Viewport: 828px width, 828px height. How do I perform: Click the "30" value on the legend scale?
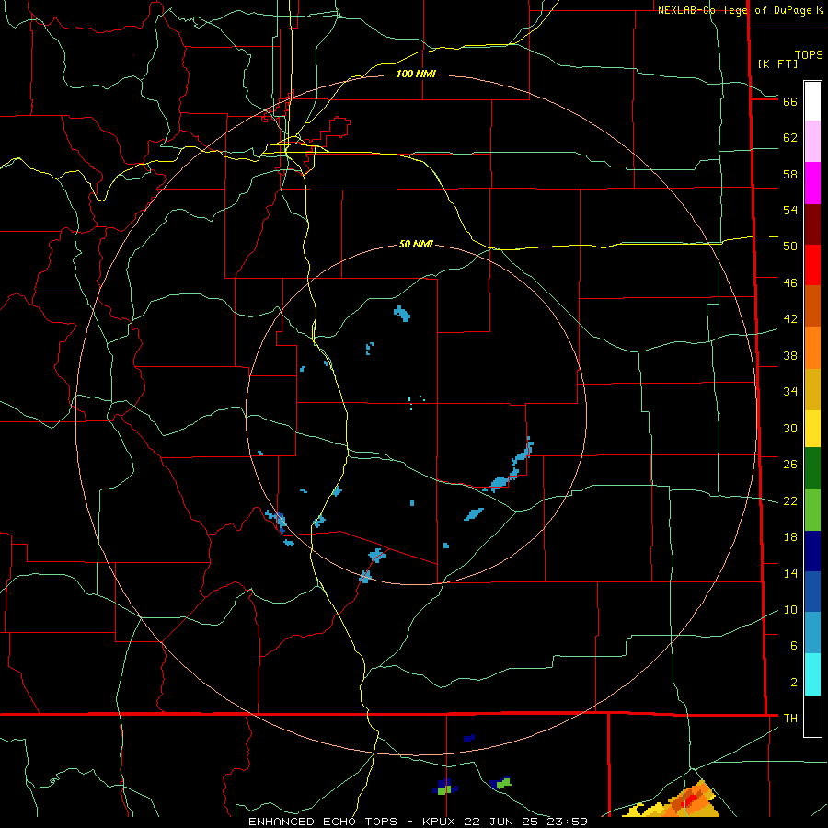pyautogui.click(x=790, y=428)
